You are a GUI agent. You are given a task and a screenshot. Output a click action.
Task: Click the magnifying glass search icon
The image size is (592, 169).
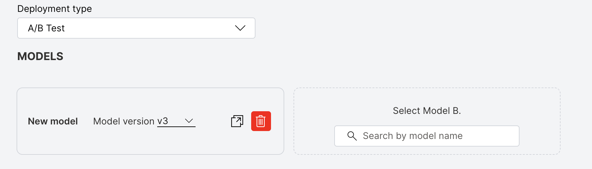(x=352, y=136)
